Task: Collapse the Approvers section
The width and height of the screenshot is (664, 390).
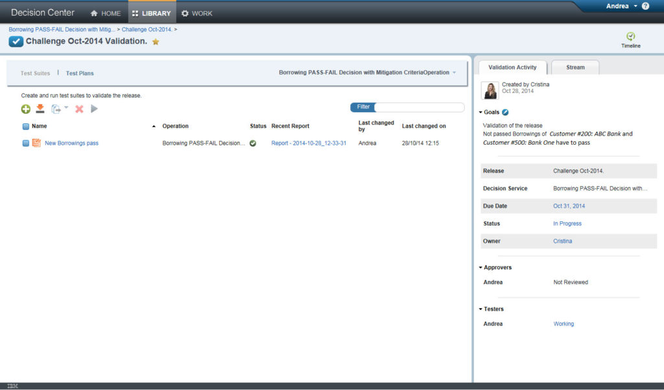Action: [x=480, y=267]
